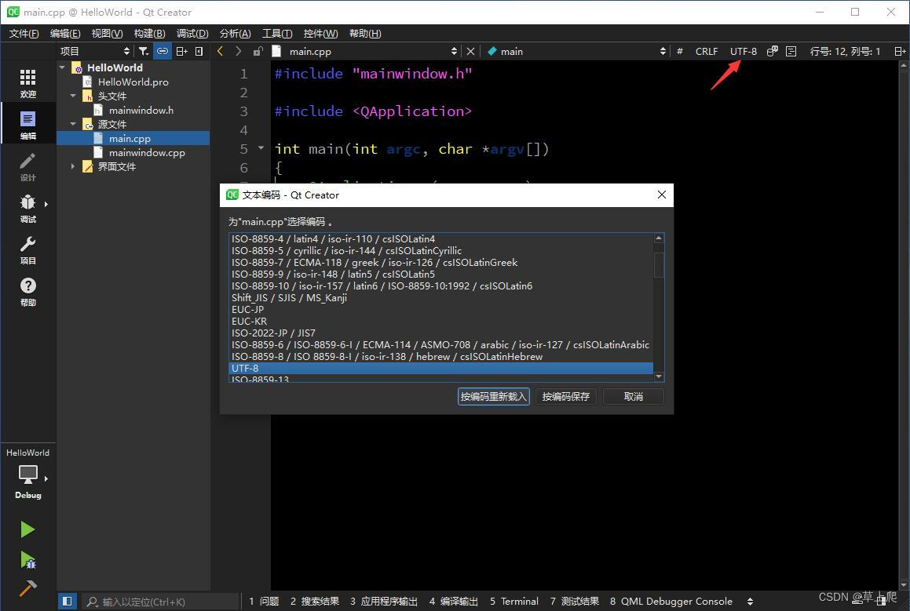Open the 工具(T) menu
This screenshot has height=611, width=910.
[x=277, y=34]
